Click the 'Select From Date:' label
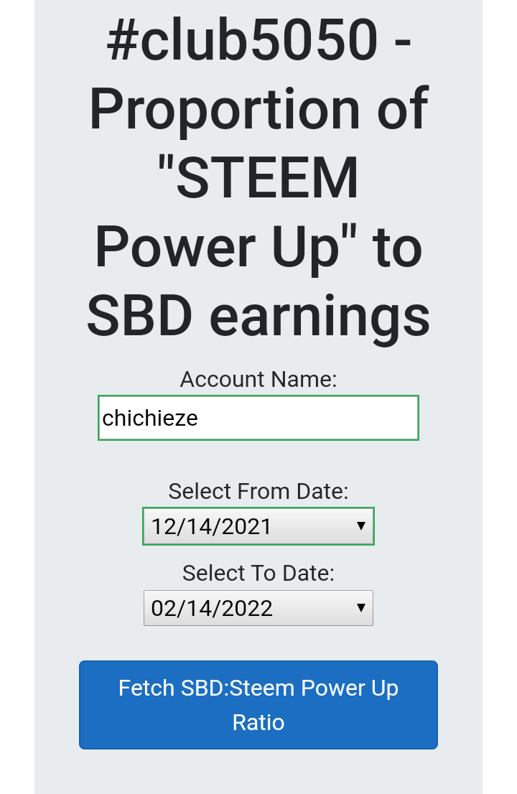This screenshot has width=517, height=794. point(258,492)
